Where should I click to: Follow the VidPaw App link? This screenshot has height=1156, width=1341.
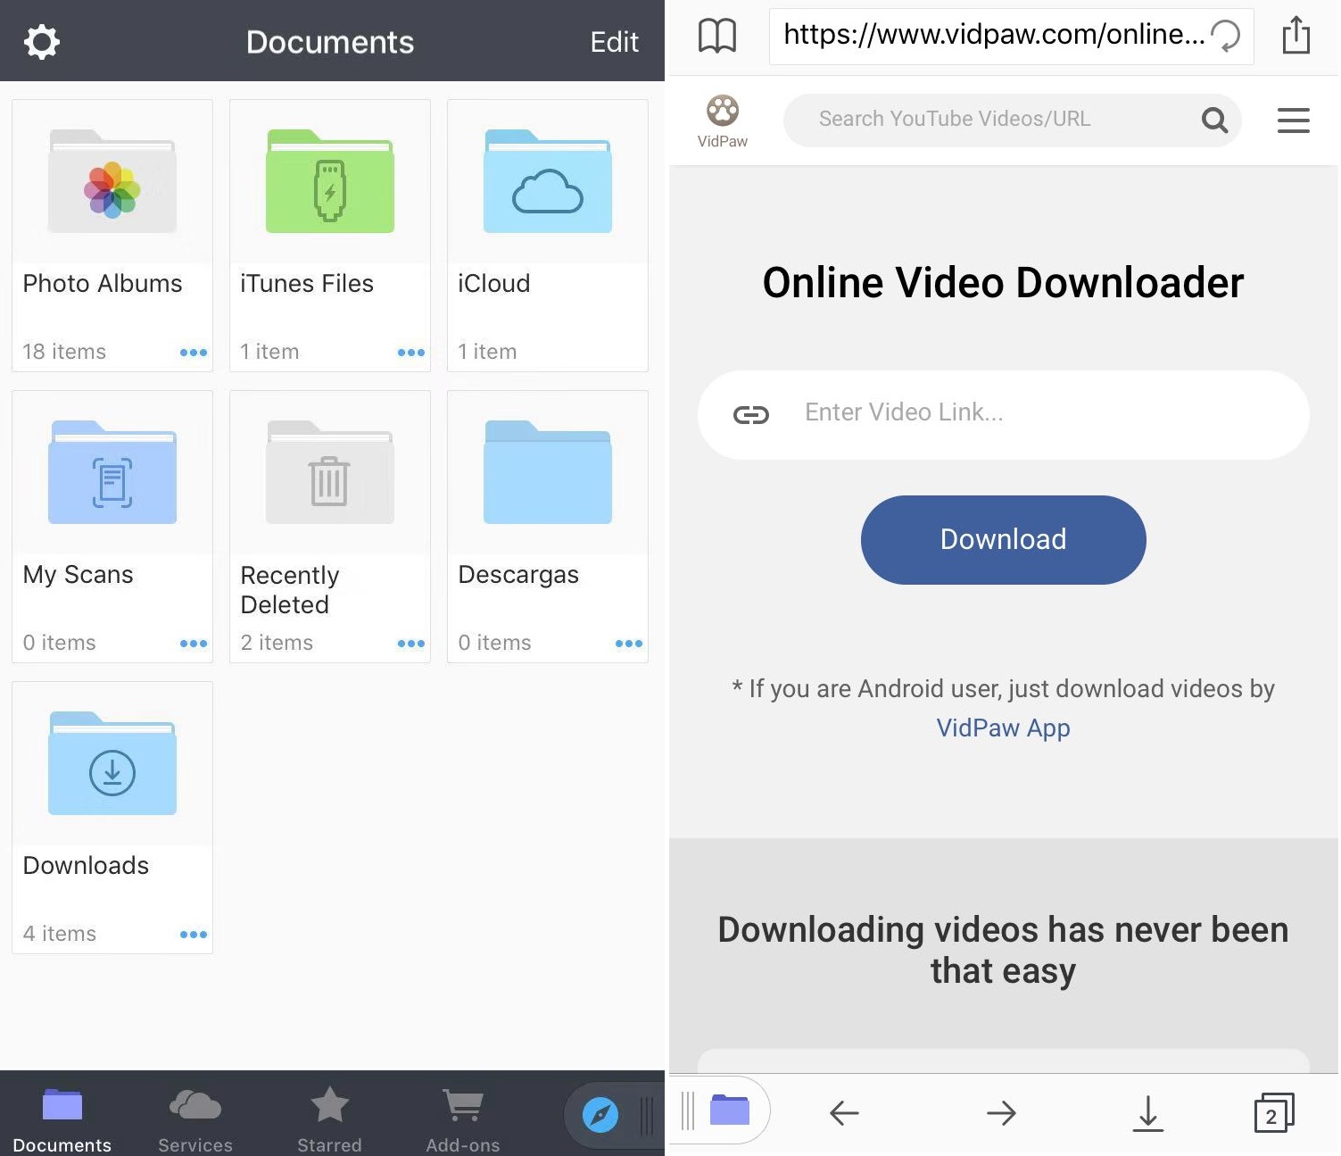(1003, 728)
